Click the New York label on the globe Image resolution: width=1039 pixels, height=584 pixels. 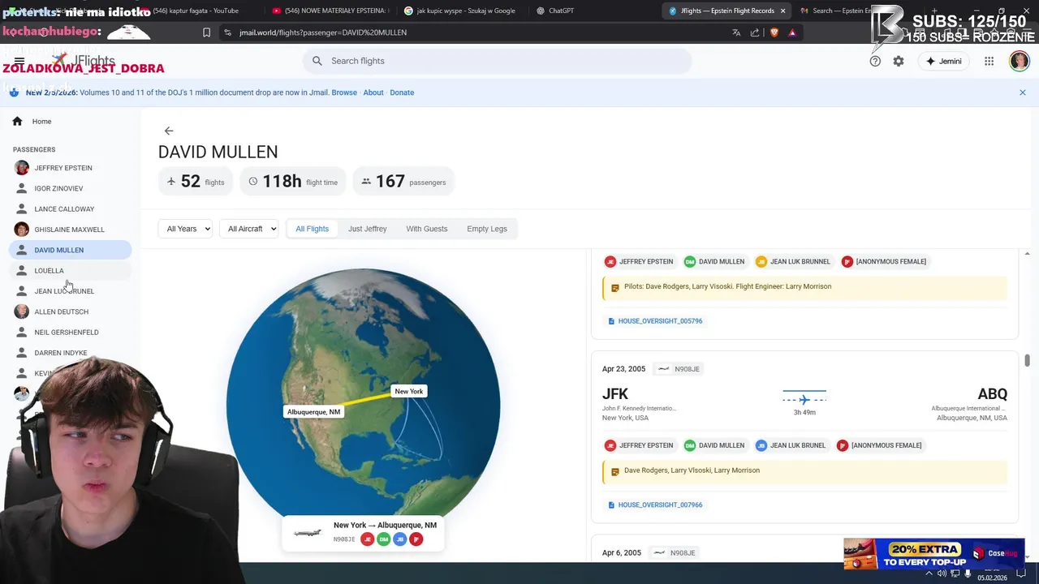[x=408, y=392]
